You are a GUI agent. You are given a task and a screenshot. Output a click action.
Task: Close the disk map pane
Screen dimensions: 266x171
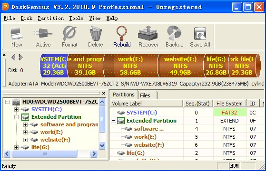coord(4,55)
